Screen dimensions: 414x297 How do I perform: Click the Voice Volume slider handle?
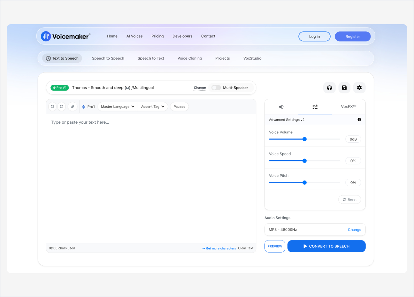tap(304, 139)
